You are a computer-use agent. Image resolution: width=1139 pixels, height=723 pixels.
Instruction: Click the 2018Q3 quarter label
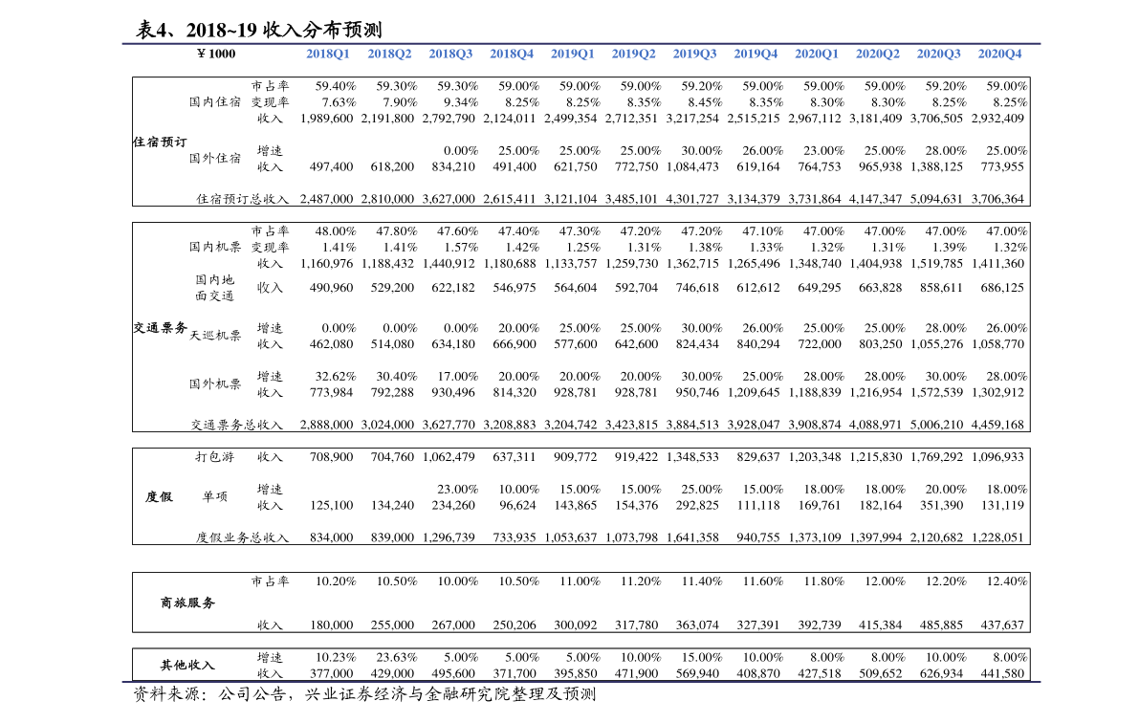point(450,55)
